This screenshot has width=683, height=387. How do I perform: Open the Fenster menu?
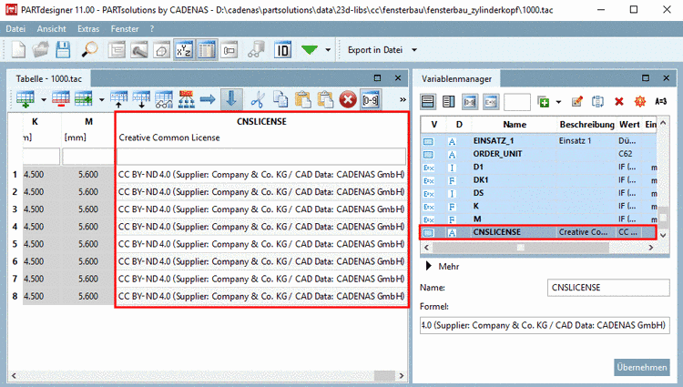(x=125, y=29)
